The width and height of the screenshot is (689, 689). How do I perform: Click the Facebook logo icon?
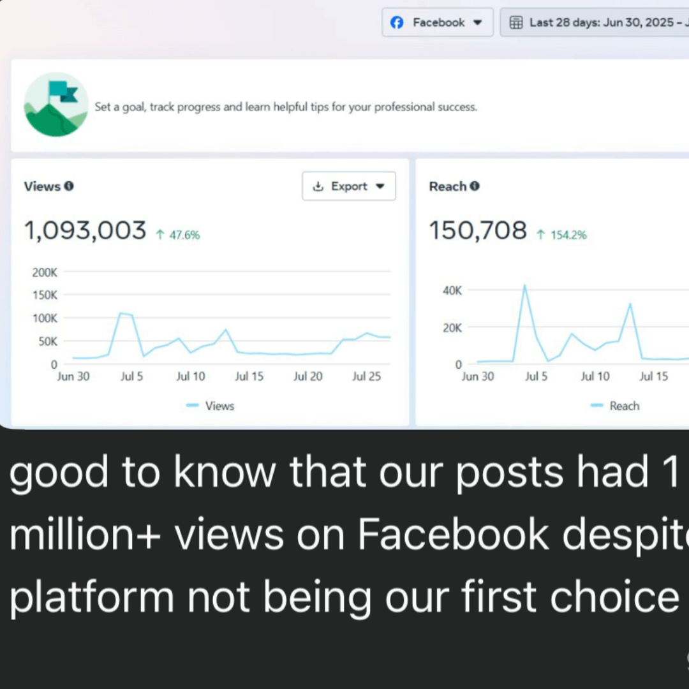[397, 22]
